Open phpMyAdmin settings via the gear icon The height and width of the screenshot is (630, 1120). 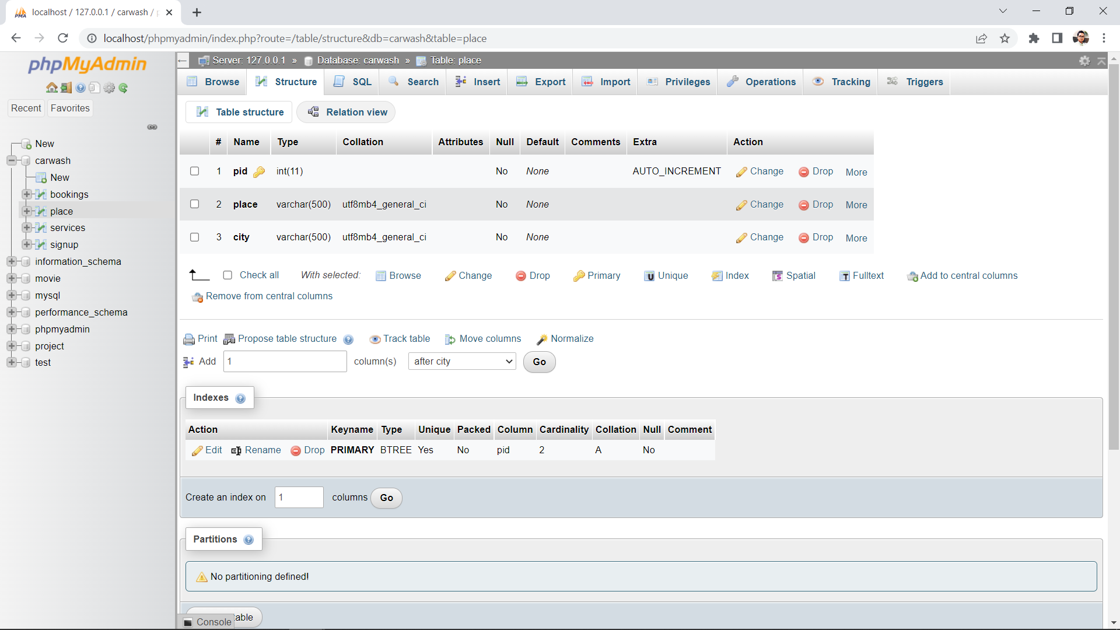110,88
